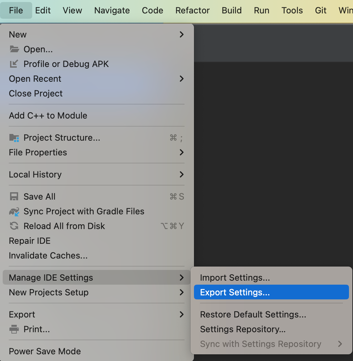Expand the Local History submenu arrow

[x=182, y=174]
